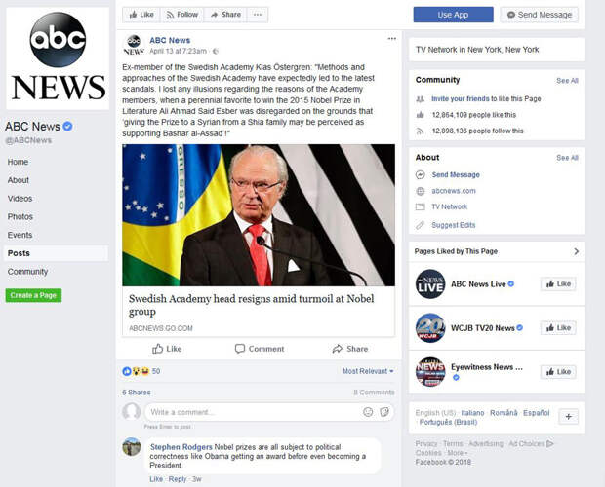This screenshot has height=487, width=605.
Task: Open the Most Relevant comments dropdown
Action: point(368,371)
